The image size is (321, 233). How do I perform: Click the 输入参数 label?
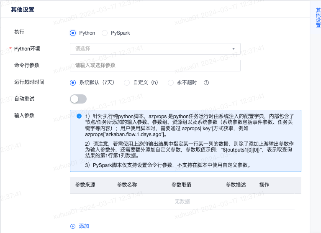(x=24, y=115)
